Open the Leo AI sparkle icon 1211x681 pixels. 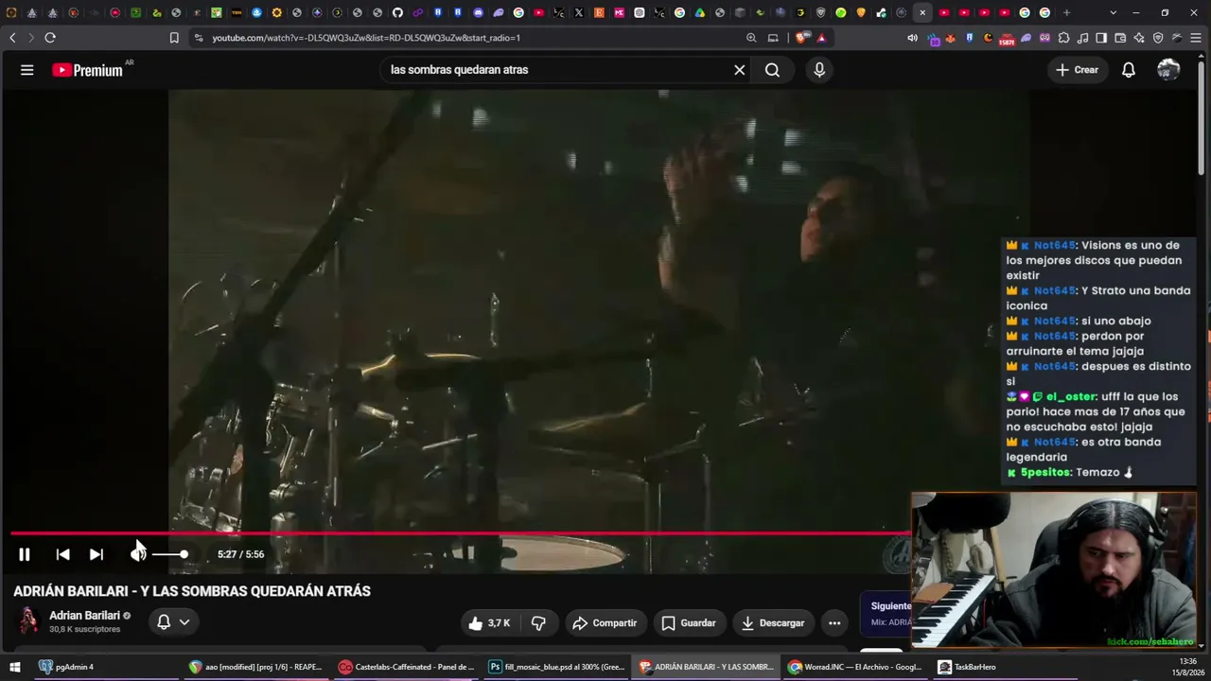(1139, 38)
